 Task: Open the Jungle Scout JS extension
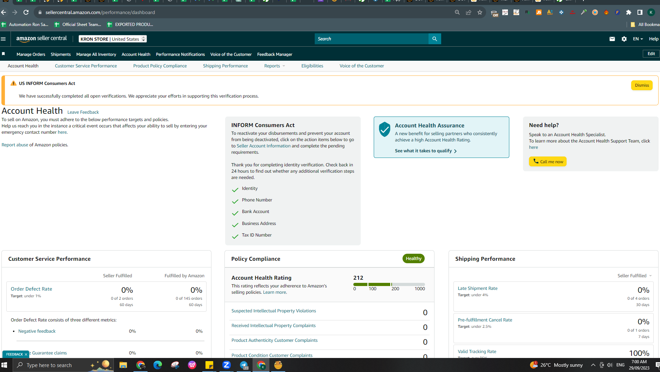[539, 12]
